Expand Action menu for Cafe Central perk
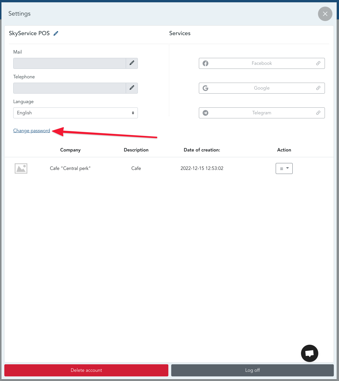Screen dimensions: 339x381 (284, 168)
